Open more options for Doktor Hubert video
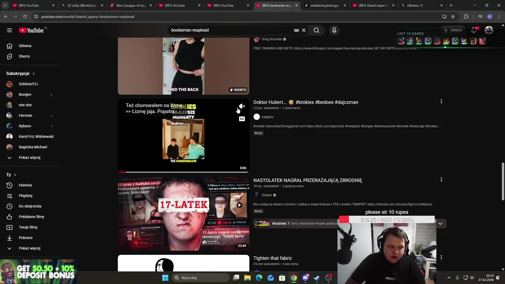The height and width of the screenshot is (284, 505). tap(441, 101)
